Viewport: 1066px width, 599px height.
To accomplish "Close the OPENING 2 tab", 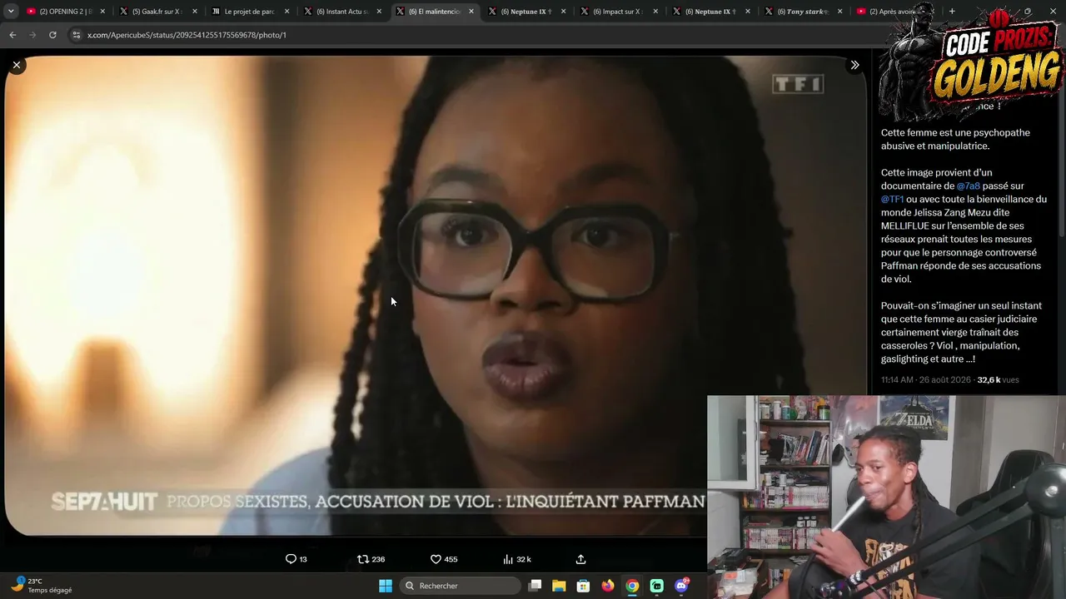I will point(102,12).
